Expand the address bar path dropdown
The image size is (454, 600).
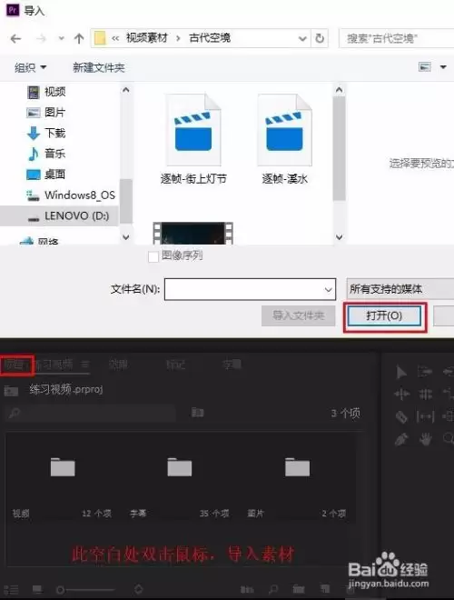tap(302, 39)
